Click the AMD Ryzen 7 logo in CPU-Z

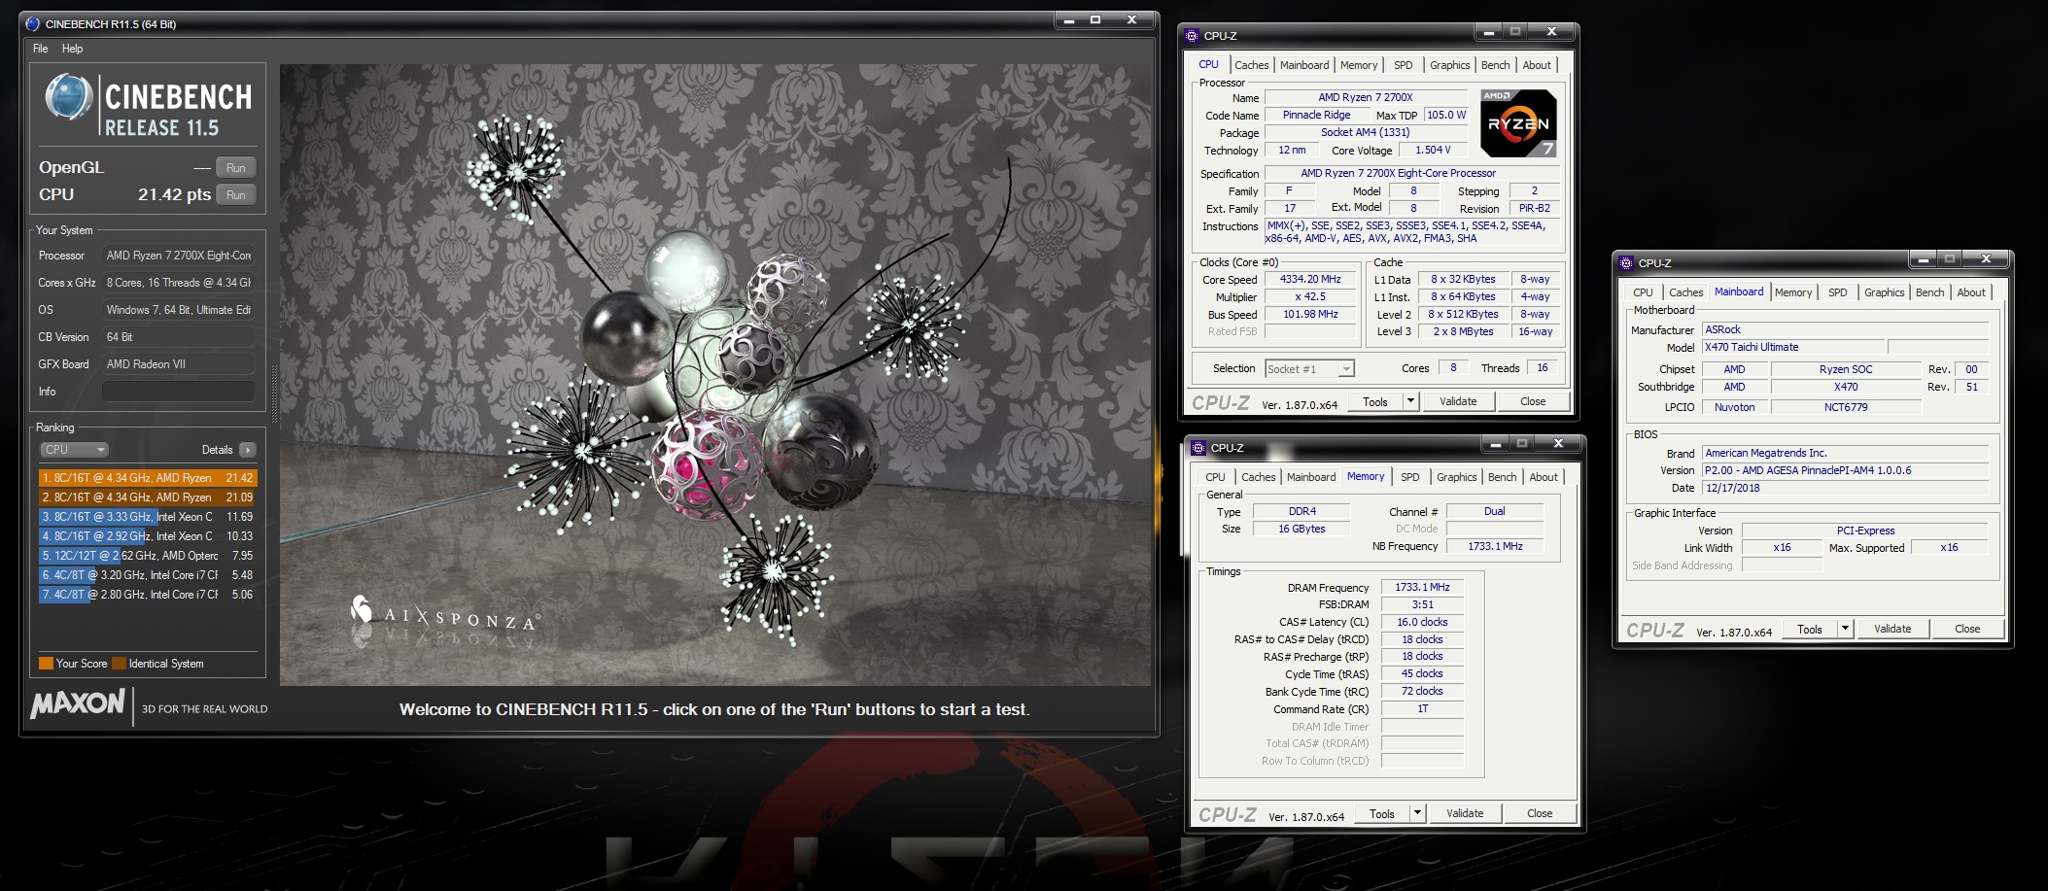pos(1518,122)
